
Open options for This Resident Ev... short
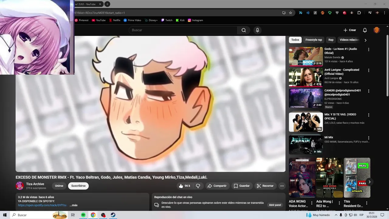click(367, 203)
